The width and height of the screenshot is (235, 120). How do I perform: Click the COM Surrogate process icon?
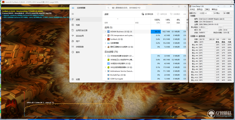tap(108, 79)
